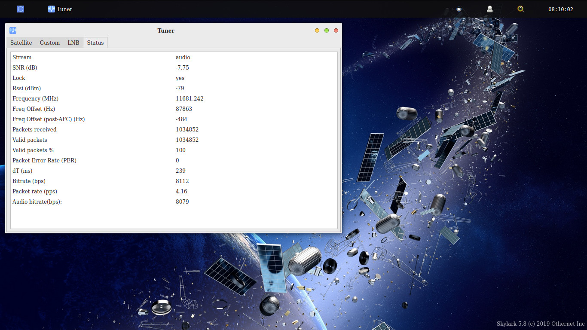The width and height of the screenshot is (587, 330).
Task: Click the Lock row label
Action: pos(19,78)
